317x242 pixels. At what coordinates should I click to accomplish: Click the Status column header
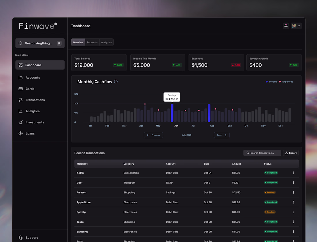pos(268,164)
